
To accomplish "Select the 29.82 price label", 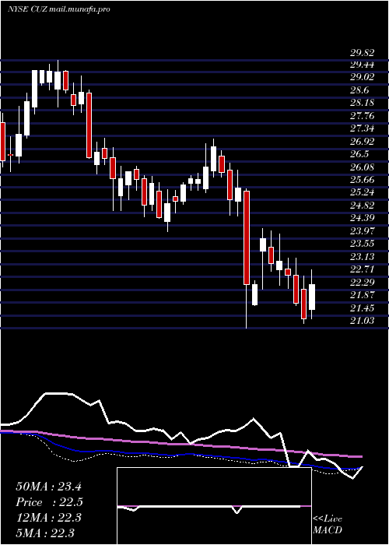I will click(363, 53).
